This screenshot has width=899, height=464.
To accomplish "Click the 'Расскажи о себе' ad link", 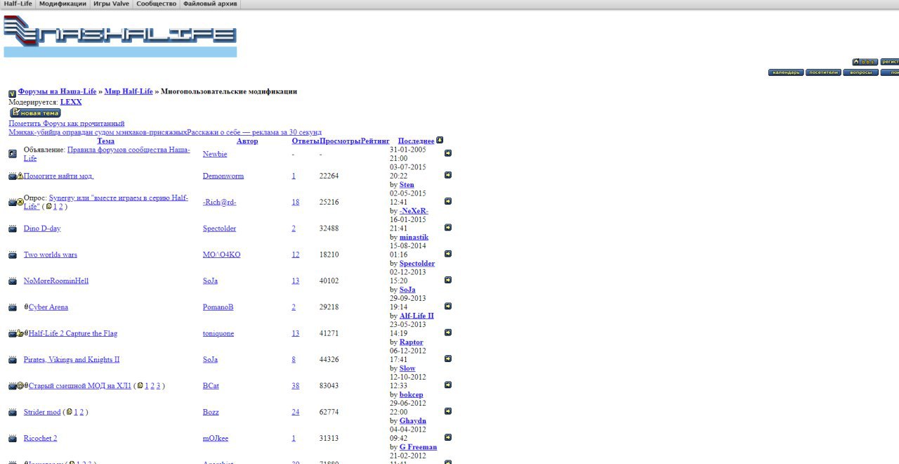I will [254, 132].
